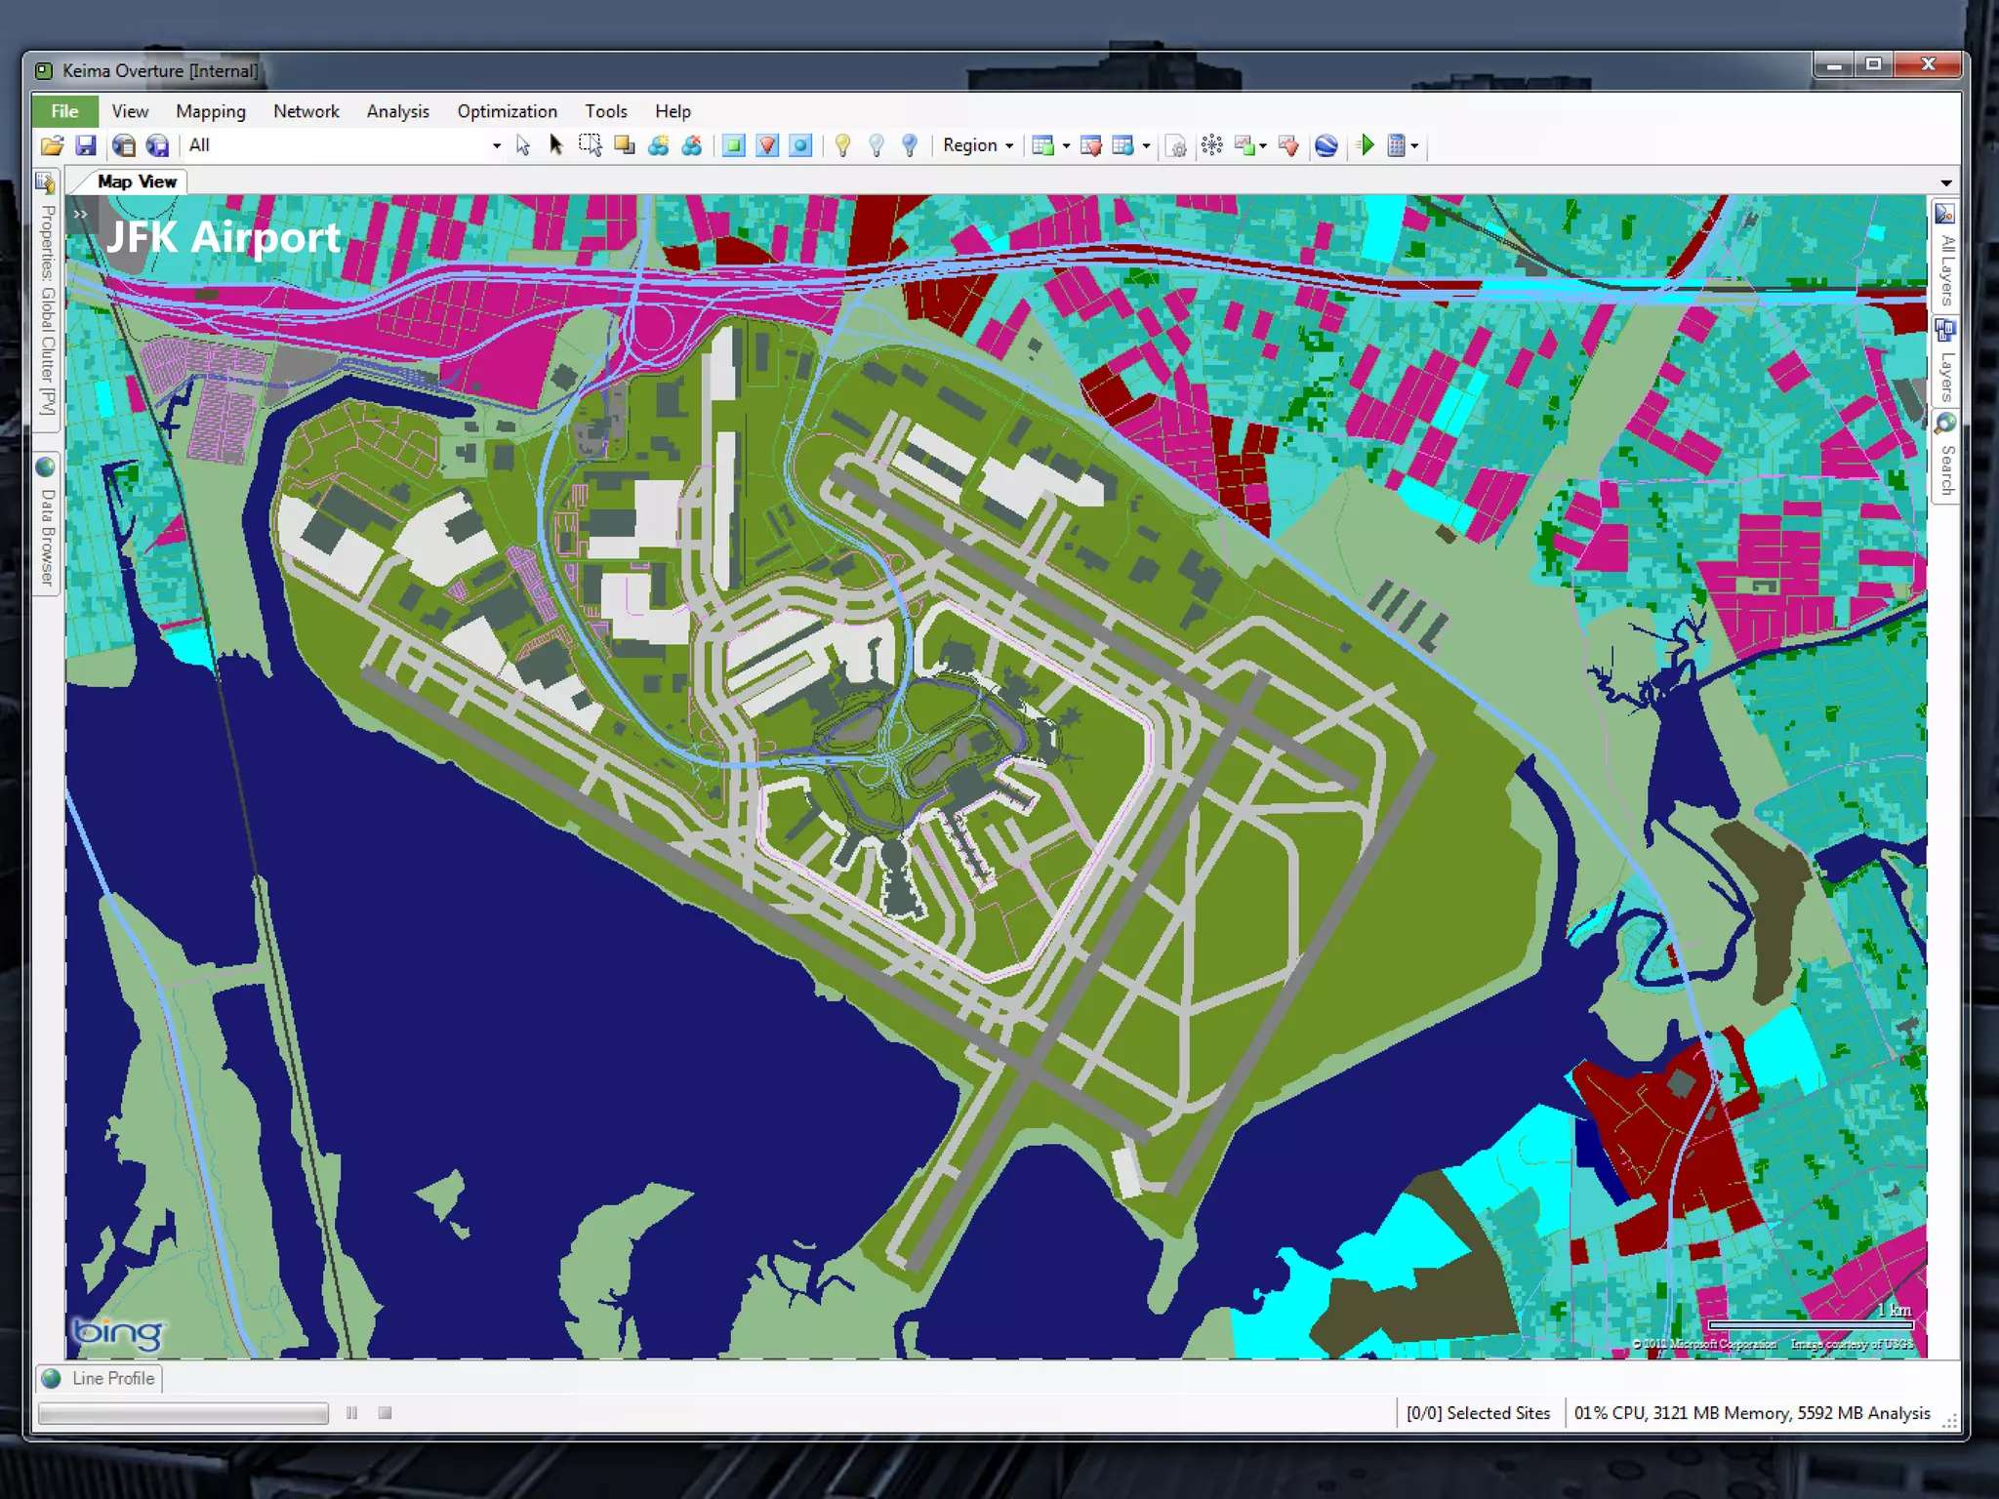Open Google Earth globe icon

[x=1326, y=145]
